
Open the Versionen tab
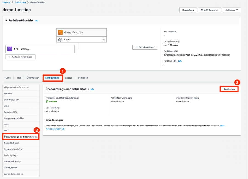(83, 78)
